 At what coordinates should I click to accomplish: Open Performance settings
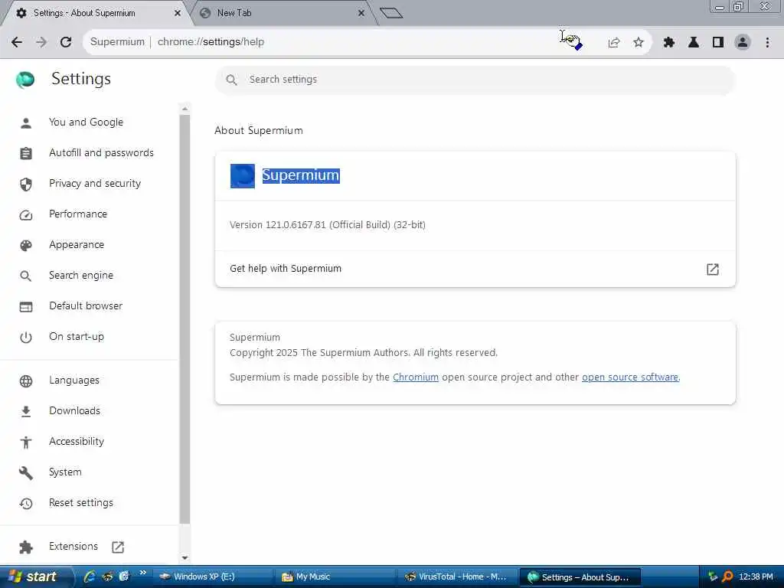point(78,214)
